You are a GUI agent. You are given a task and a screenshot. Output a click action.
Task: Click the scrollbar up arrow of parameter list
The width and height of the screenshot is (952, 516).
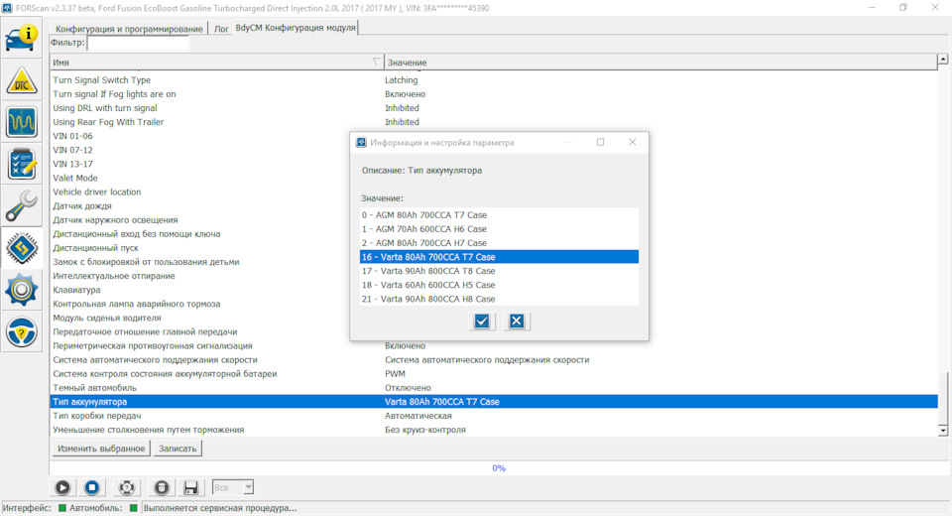click(x=943, y=60)
